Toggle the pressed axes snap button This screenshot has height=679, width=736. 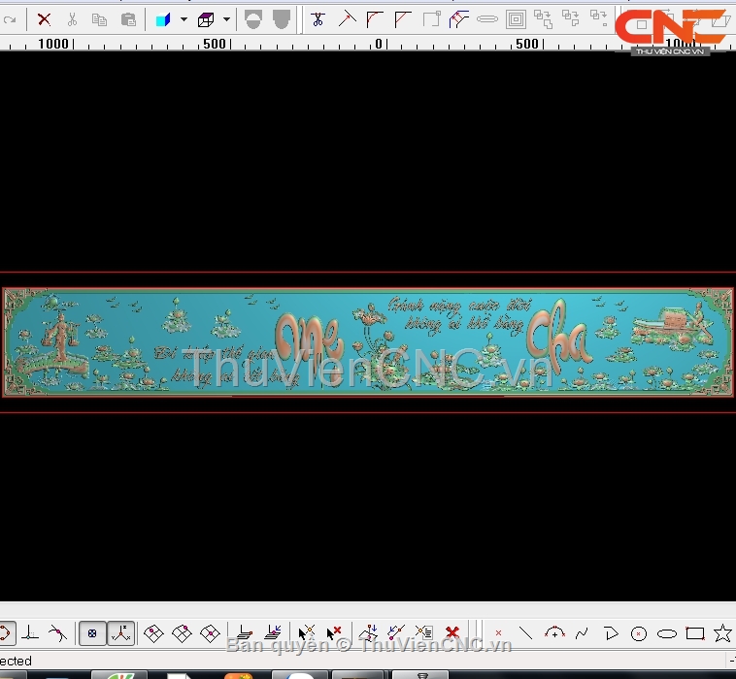[120, 633]
